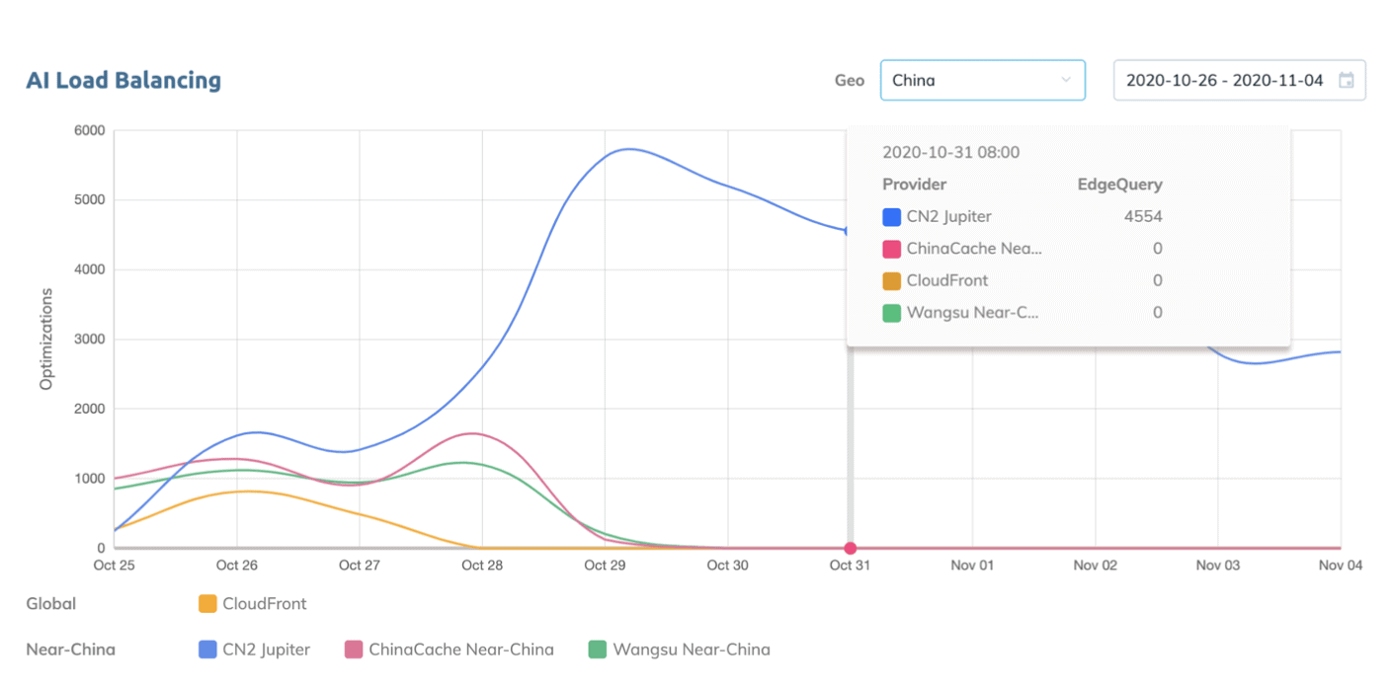Viewport: 1393px width, 687px height.
Task: Open the China geo selection box
Action: tap(983, 80)
